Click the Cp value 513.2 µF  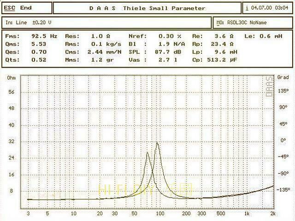click(222, 60)
